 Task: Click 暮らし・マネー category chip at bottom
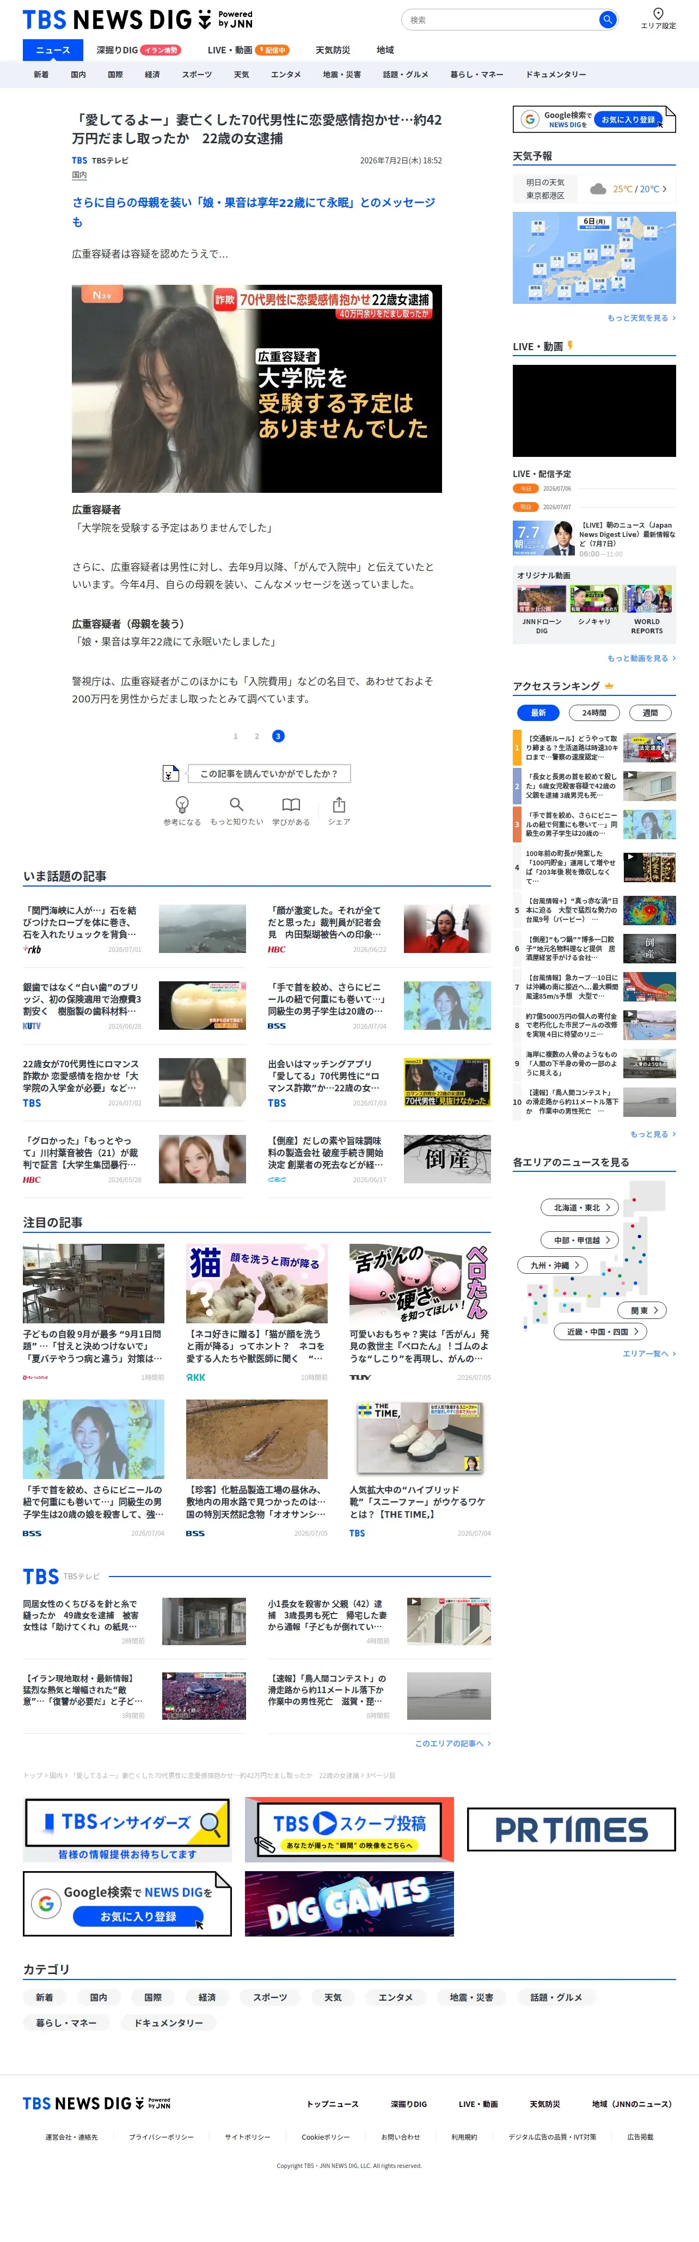click(x=66, y=2023)
